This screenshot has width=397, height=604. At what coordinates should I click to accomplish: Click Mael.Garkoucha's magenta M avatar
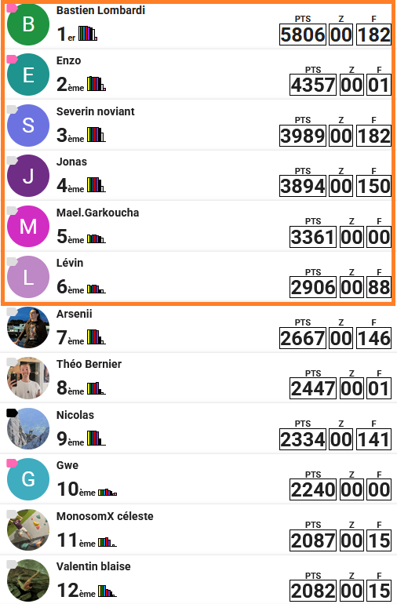tap(28, 226)
